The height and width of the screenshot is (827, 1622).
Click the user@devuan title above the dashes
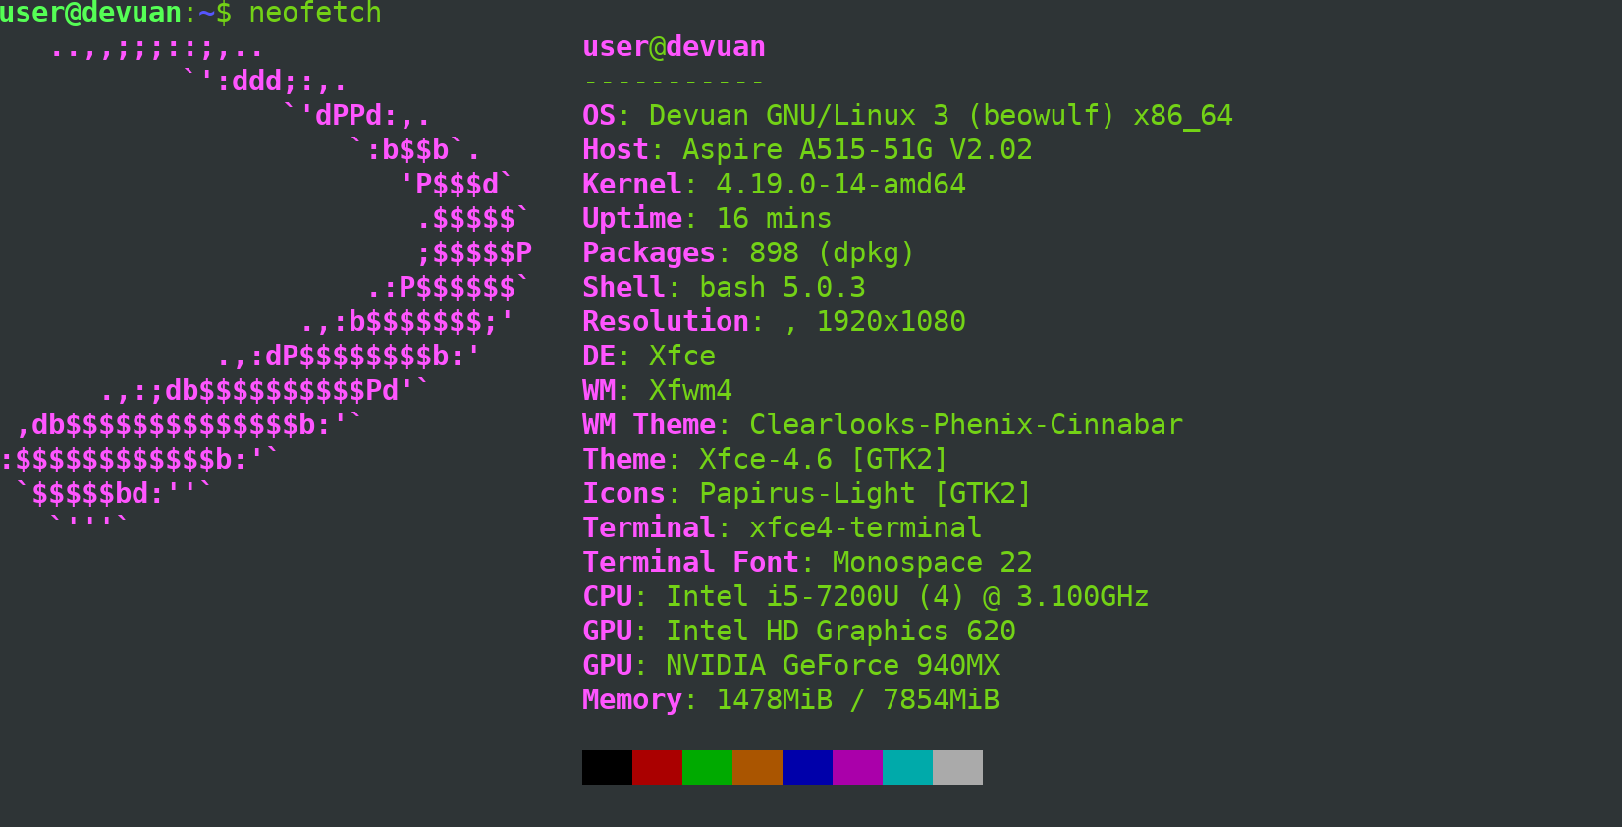pyautogui.click(x=674, y=47)
